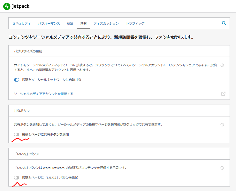Image resolution: width=236 pixels, height=191 pixels.
Task: Click info icon in パブリサイズの接続 section
Action: coord(222,65)
